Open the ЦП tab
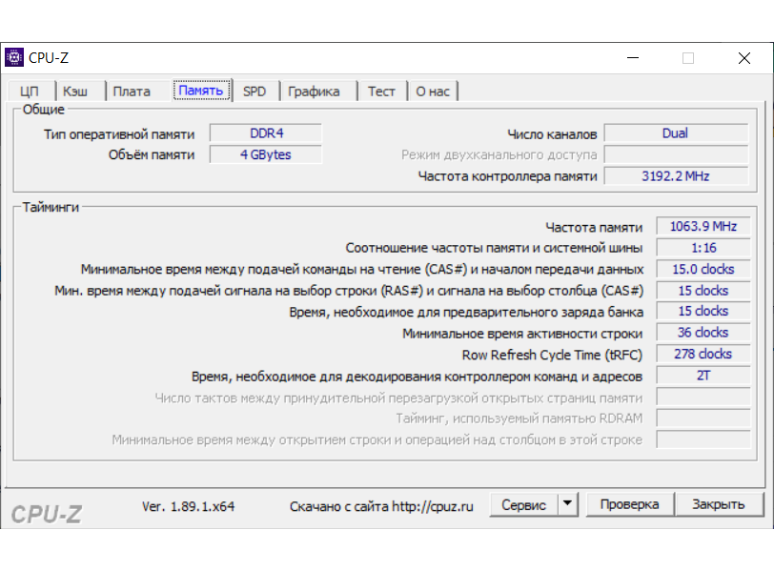The height and width of the screenshot is (571, 774). [x=30, y=92]
